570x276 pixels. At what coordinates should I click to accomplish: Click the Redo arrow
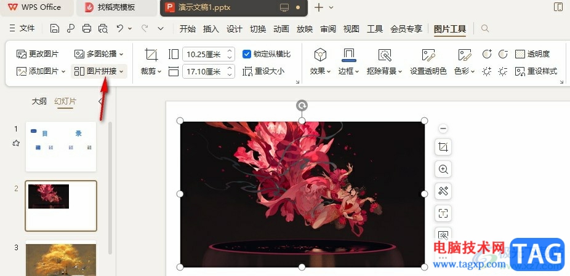tap(144, 28)
